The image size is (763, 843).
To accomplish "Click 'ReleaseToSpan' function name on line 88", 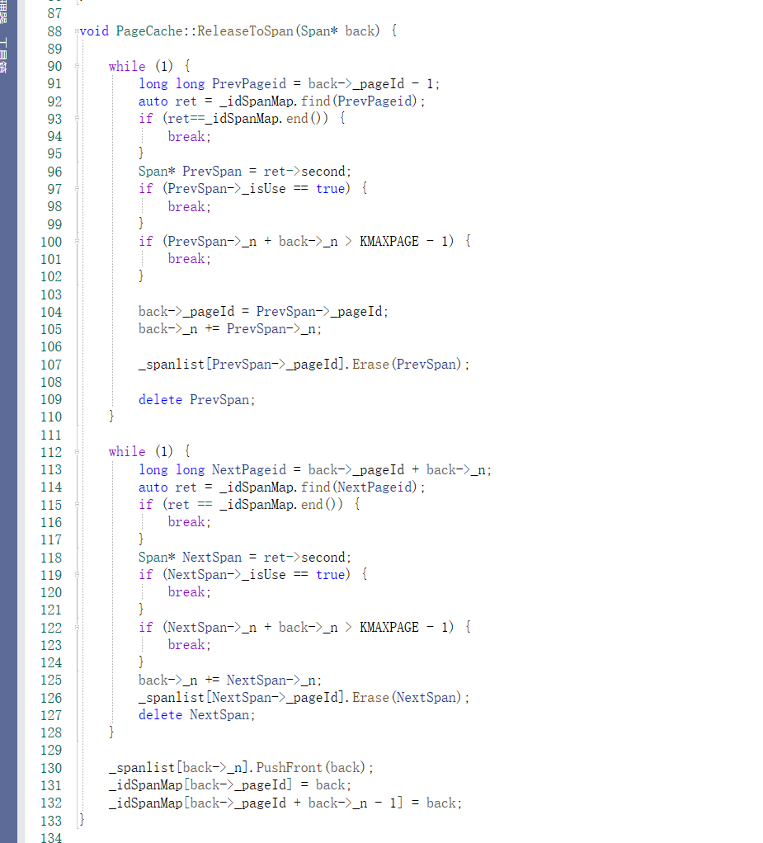I will (245, 31).
